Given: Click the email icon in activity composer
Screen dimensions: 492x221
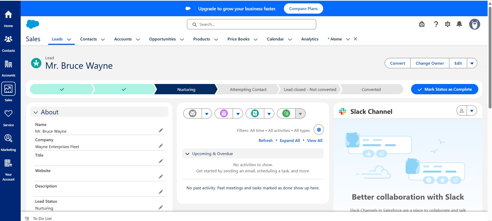Looking at the screenshot, I should tap(193, 113).
